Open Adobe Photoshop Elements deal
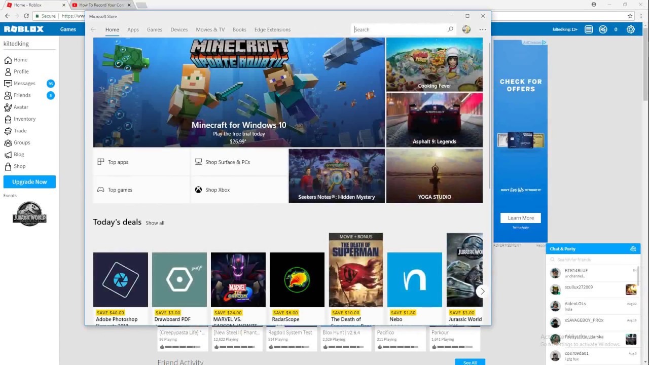Viewport: 649px width, 365px height. [x=121, y=288]
